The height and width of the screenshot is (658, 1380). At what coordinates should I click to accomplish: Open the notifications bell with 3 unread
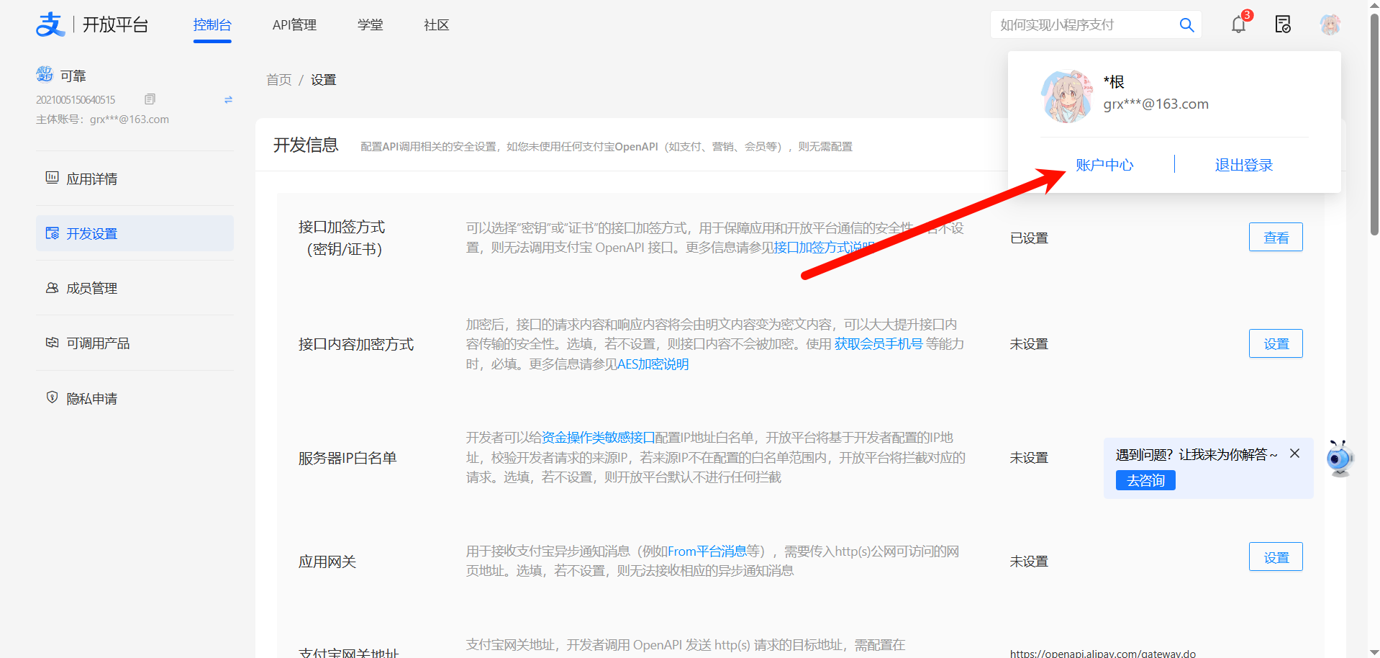coord(1238,24)
